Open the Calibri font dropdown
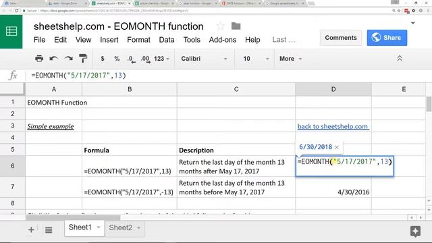Image resolution: width=432 pixels, height=243 pixels. (204, 59)
